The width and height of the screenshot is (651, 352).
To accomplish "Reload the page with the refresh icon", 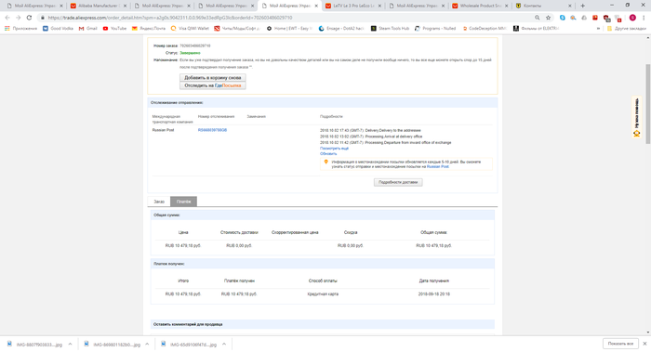I will click(x=29, y=18).
